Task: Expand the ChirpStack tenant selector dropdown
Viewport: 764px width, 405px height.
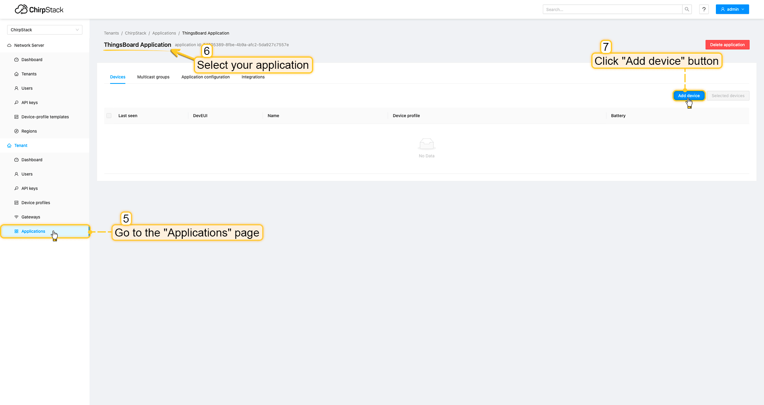Action: coord(45,30)
